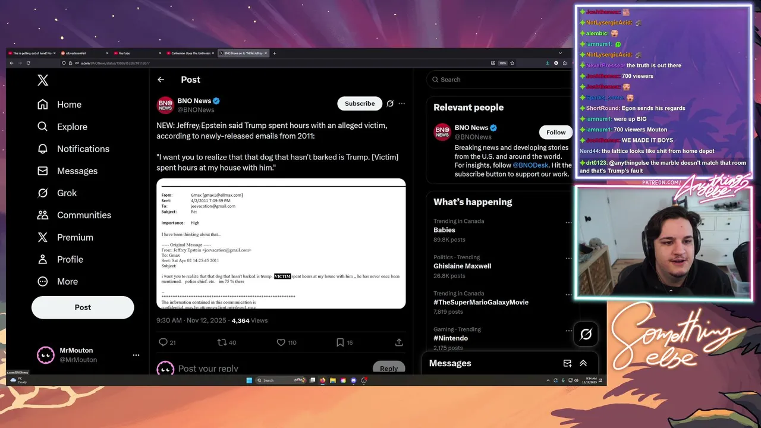
Task: Open the Babies trending topic
Action: (x=444, y=230)
